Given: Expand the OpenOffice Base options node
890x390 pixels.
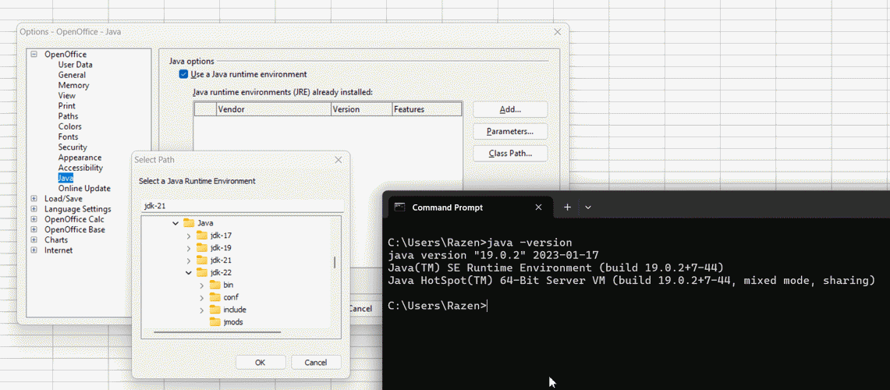Looking at the screenshot, I should click(x=34, y=229).
